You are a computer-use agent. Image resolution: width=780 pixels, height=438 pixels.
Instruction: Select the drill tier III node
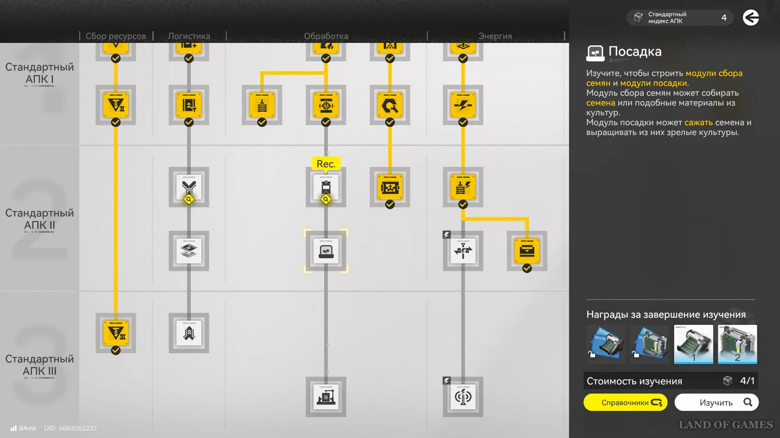pos(116,333)
